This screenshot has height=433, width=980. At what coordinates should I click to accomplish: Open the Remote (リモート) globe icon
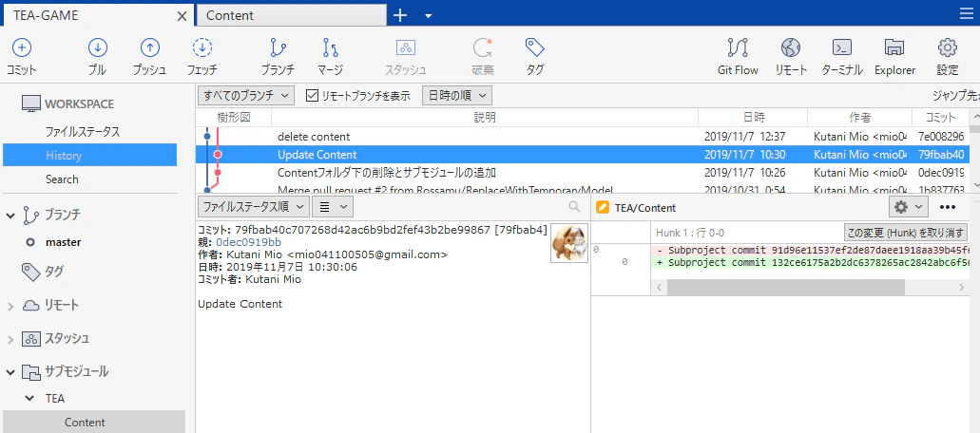(x=791, y=47)
